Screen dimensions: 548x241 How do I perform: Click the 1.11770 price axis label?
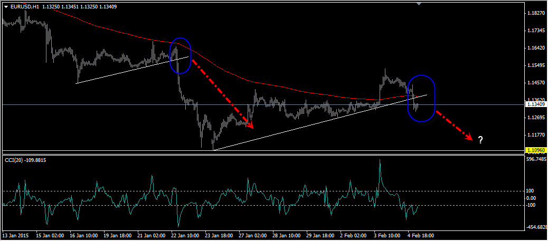(x=536, y=135)
